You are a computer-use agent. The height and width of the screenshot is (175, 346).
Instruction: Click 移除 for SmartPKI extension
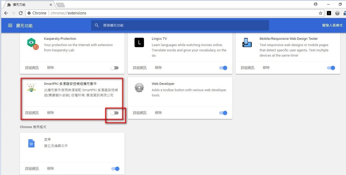(x=51, y=113)
